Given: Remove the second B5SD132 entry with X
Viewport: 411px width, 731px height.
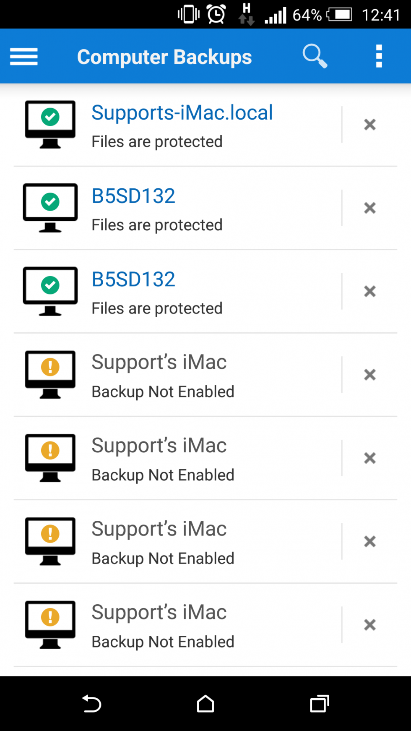Looking at the screenshot, I should point(370,291).
